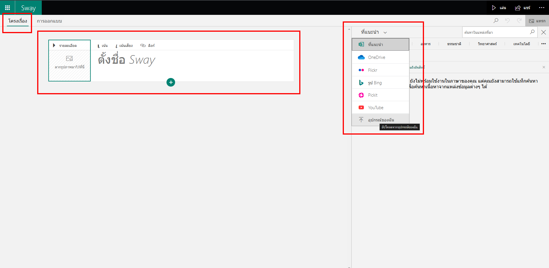Close the insert pane with the X

click(544, 32)
